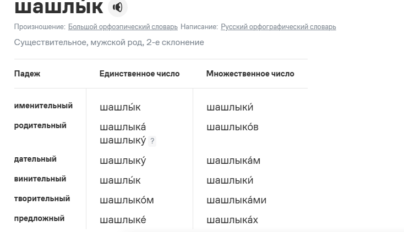Click the Множественное число column header
404x232 pixels.
pos(250,74)
